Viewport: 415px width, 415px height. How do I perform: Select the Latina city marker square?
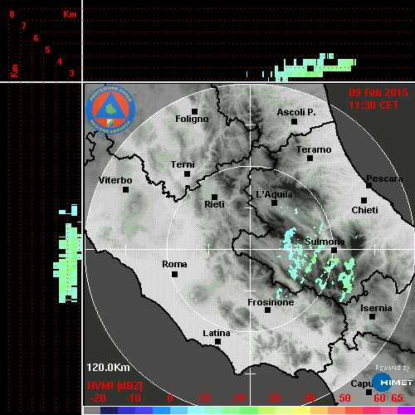217,341
